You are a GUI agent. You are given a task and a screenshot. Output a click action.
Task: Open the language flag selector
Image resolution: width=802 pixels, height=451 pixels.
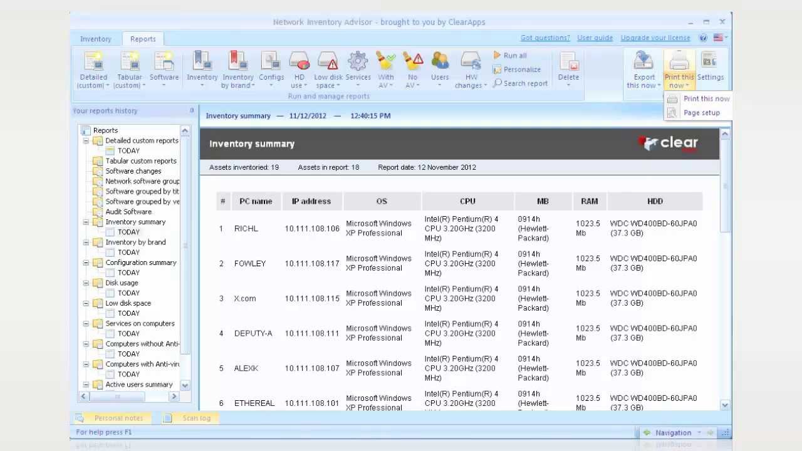720,38
